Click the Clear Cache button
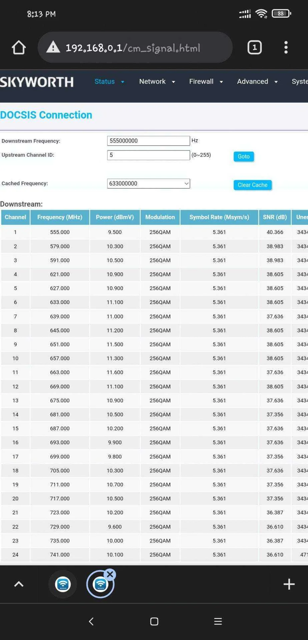Image resolution: width=308 pixels, height=640 pixels. (x=253, y=185)
